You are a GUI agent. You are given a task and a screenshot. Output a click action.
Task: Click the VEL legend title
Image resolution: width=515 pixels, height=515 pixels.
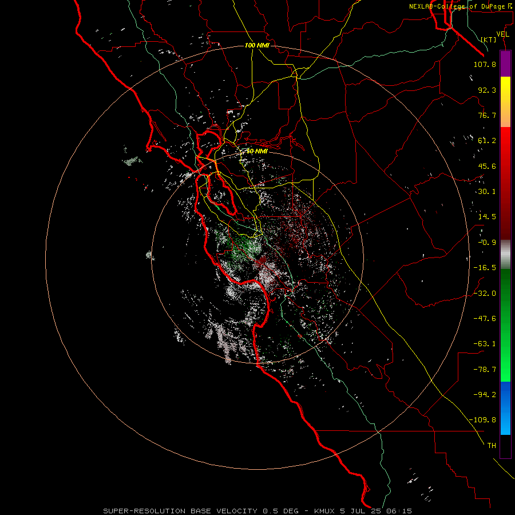(x=502, y=34)
